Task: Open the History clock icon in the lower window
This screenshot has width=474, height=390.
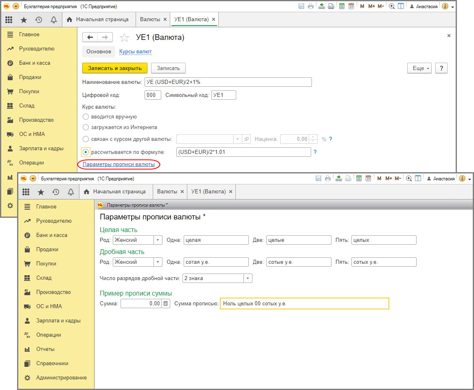Action: click(56, 192)
